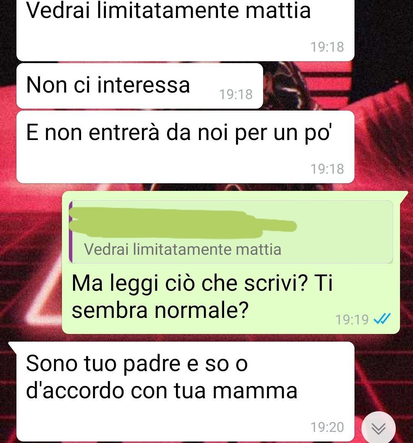Tap the 19:18 timestamp beside 'Non ci interessa'
Screen dimensions: 413x443
236,94
